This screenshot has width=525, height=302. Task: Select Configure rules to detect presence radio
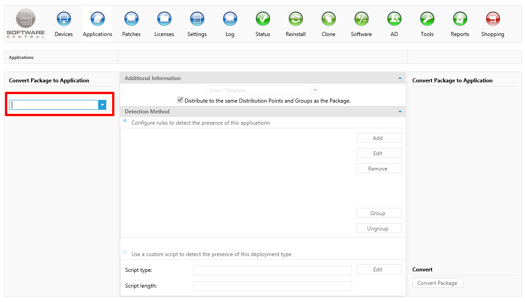coord(125,121)
